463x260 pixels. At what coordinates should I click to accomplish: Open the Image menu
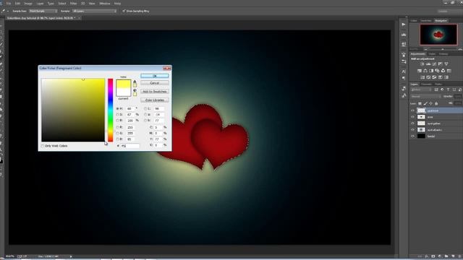28,4
